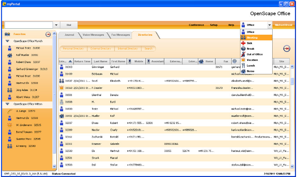
Task: Click Jörg Adam meeting icon in Favorites
Action: 10,90
